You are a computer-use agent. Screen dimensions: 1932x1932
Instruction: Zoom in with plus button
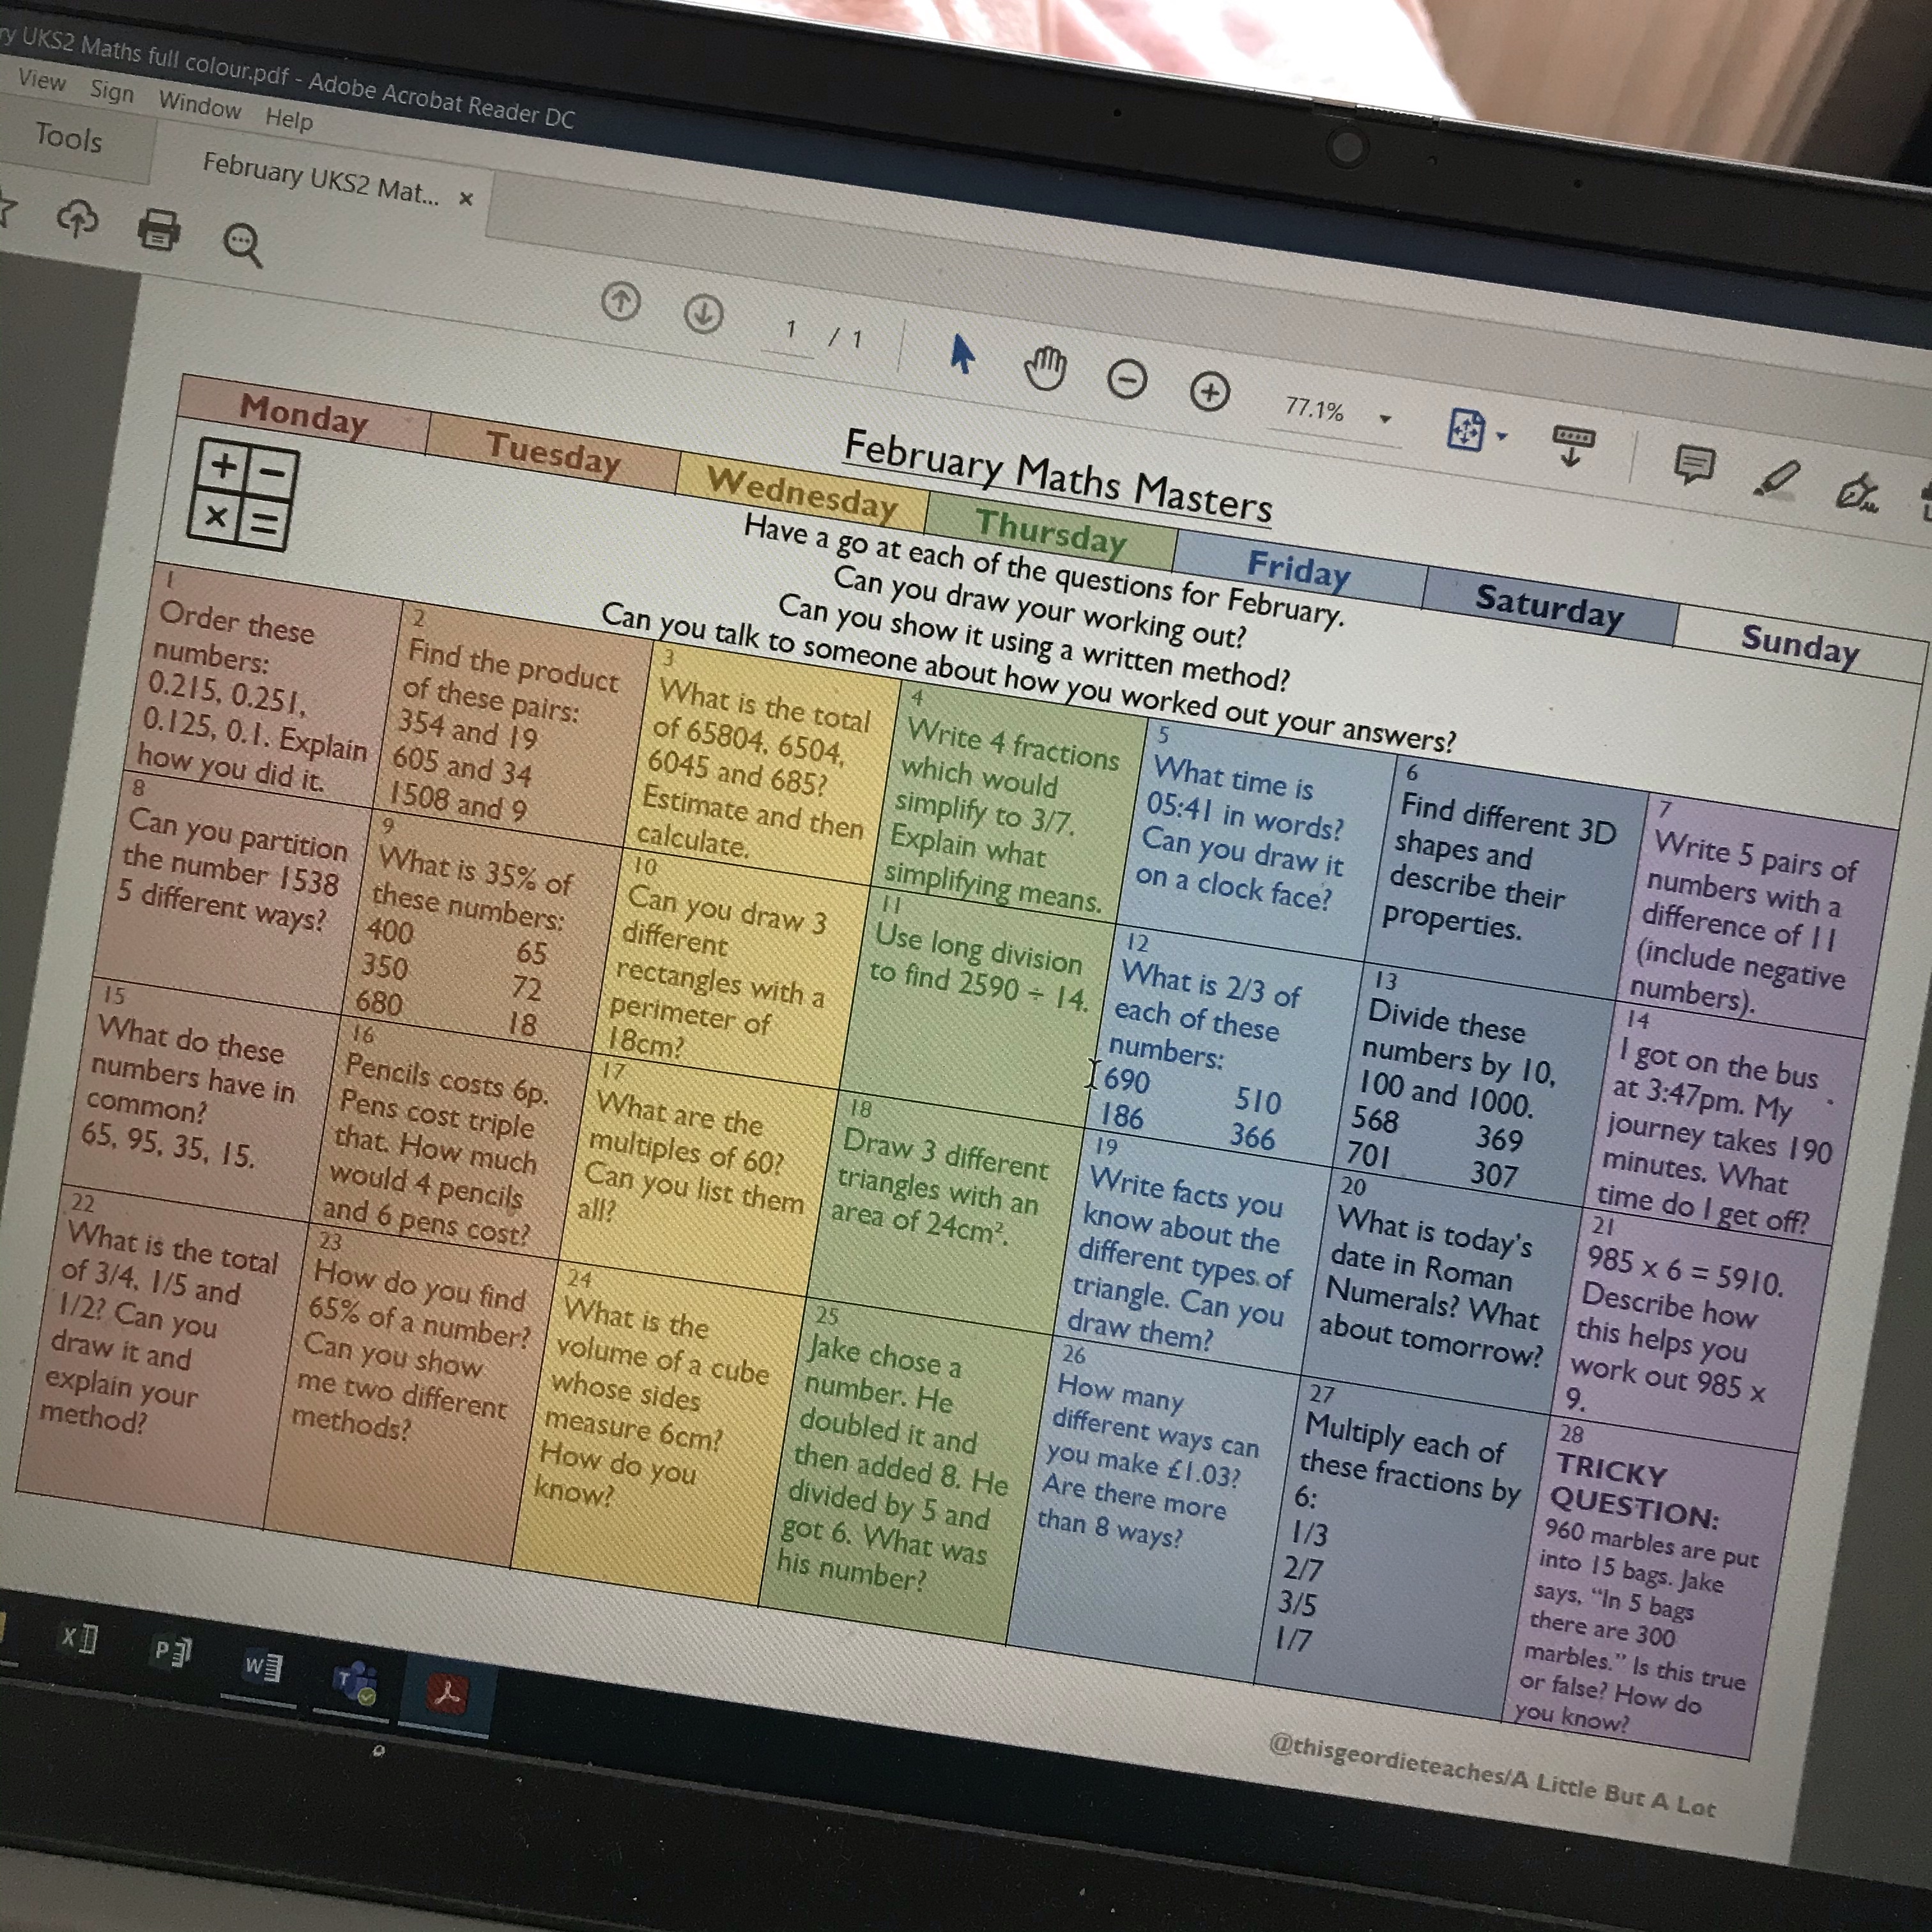point(1209,392)
